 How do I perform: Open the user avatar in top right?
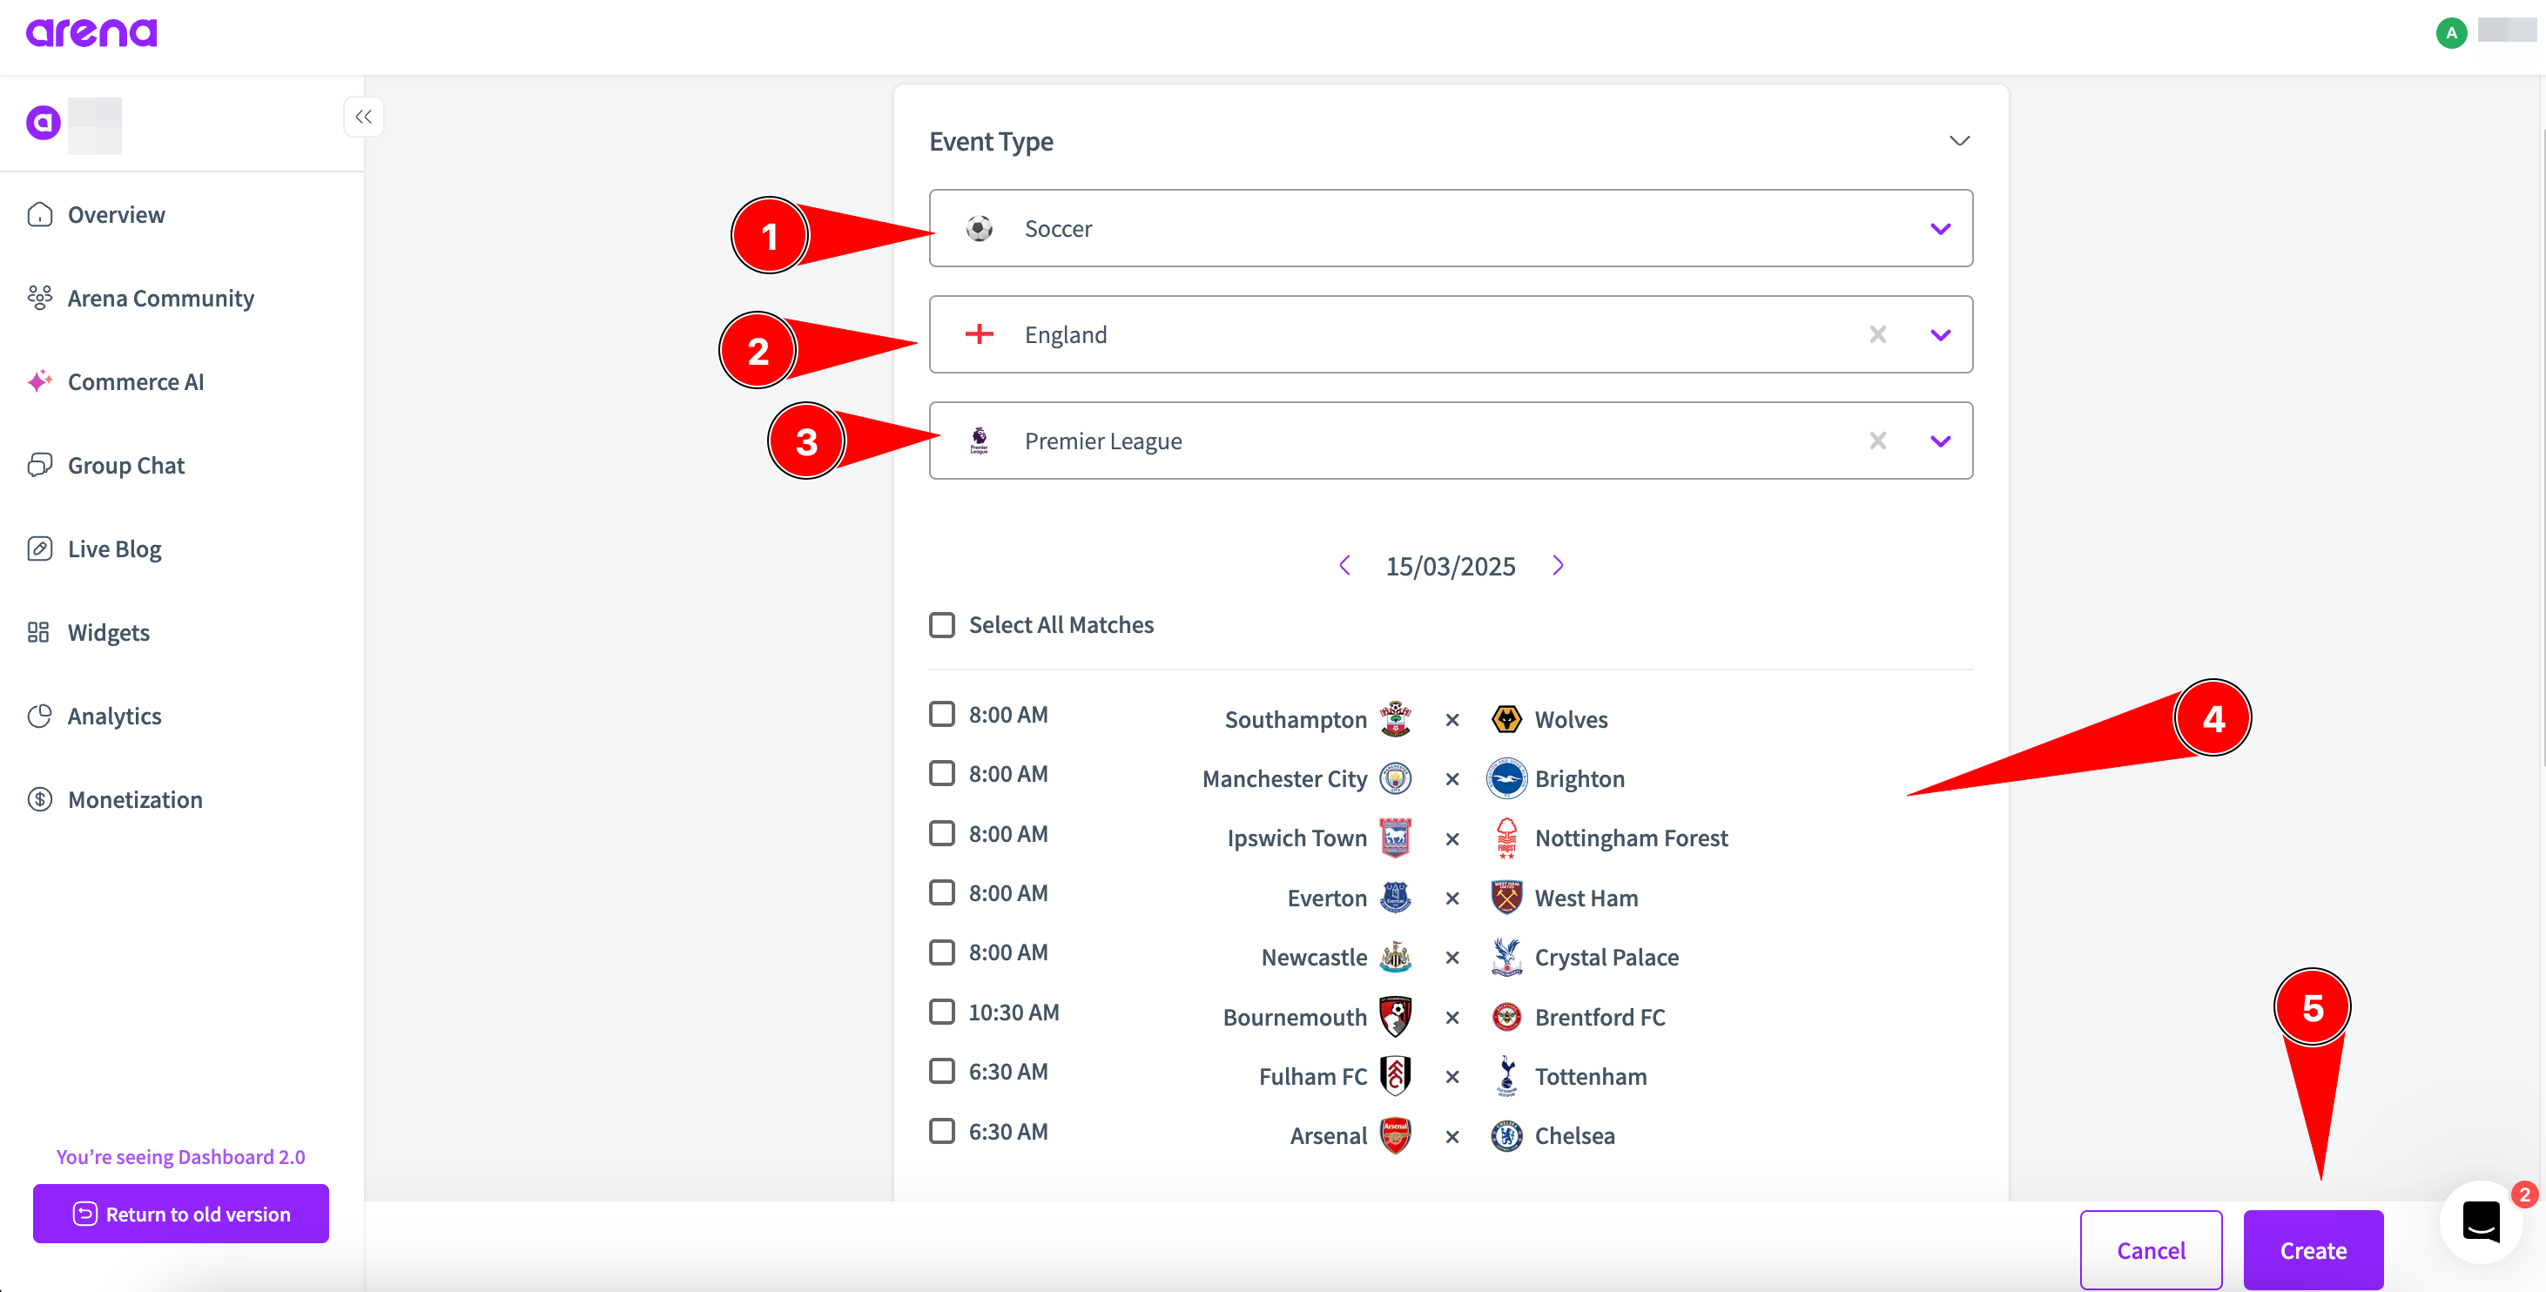[x=2451, y=32]
